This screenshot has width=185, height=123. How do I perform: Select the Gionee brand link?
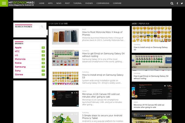[x=19, y=74]
